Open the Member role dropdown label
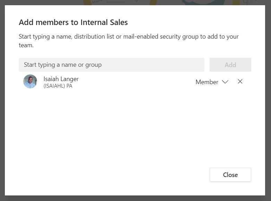The width and height of the screenshot is (271, 201). point(207,82)
